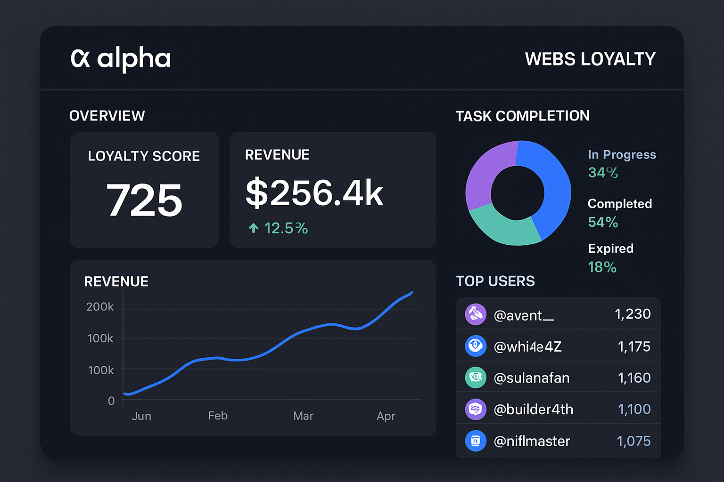Open @avent__'s avatar icon
Screen dimensions: 724x482
pyautogui.click(x=476, y=314)
